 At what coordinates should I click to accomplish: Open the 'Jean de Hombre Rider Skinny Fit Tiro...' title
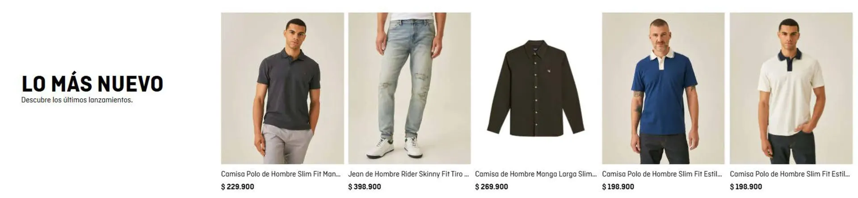tap(408, 174)
